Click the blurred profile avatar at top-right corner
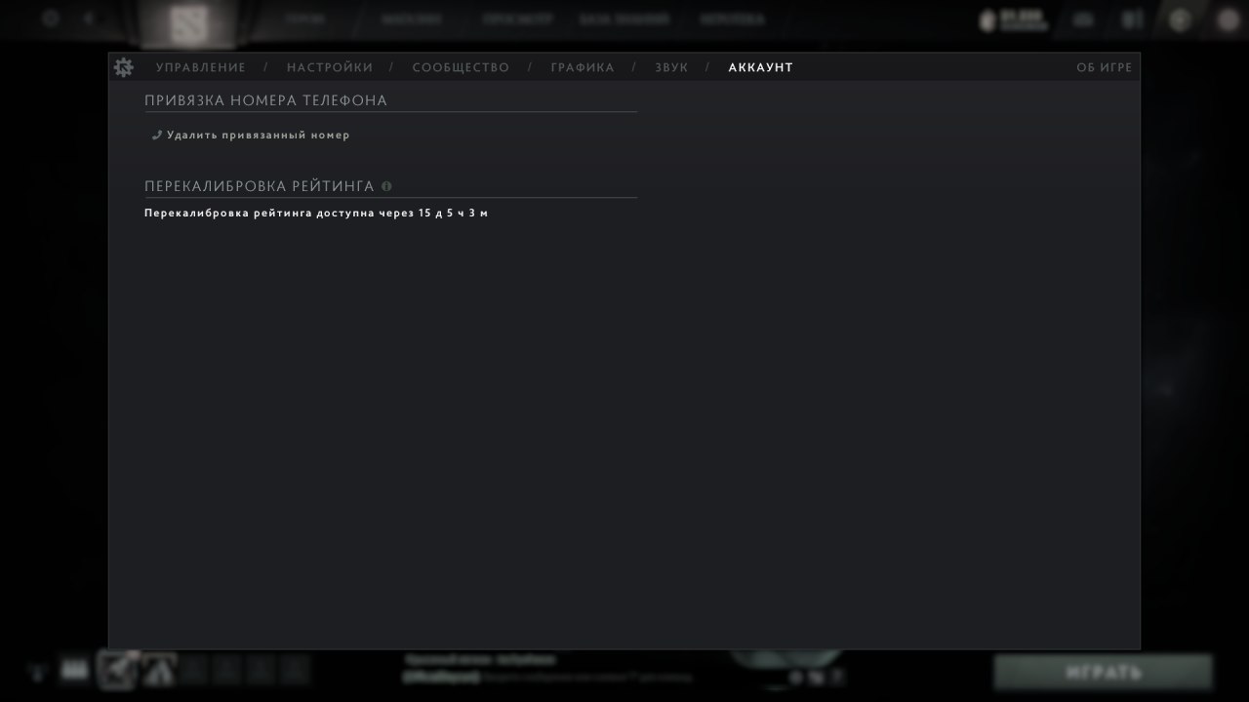Screen dimensions: 1249x702 point(1229,19)
